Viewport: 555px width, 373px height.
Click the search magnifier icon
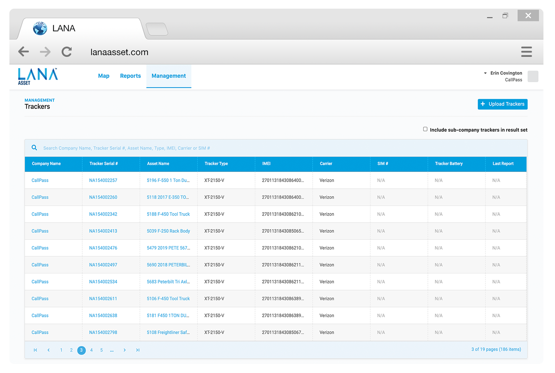(34, 148)
